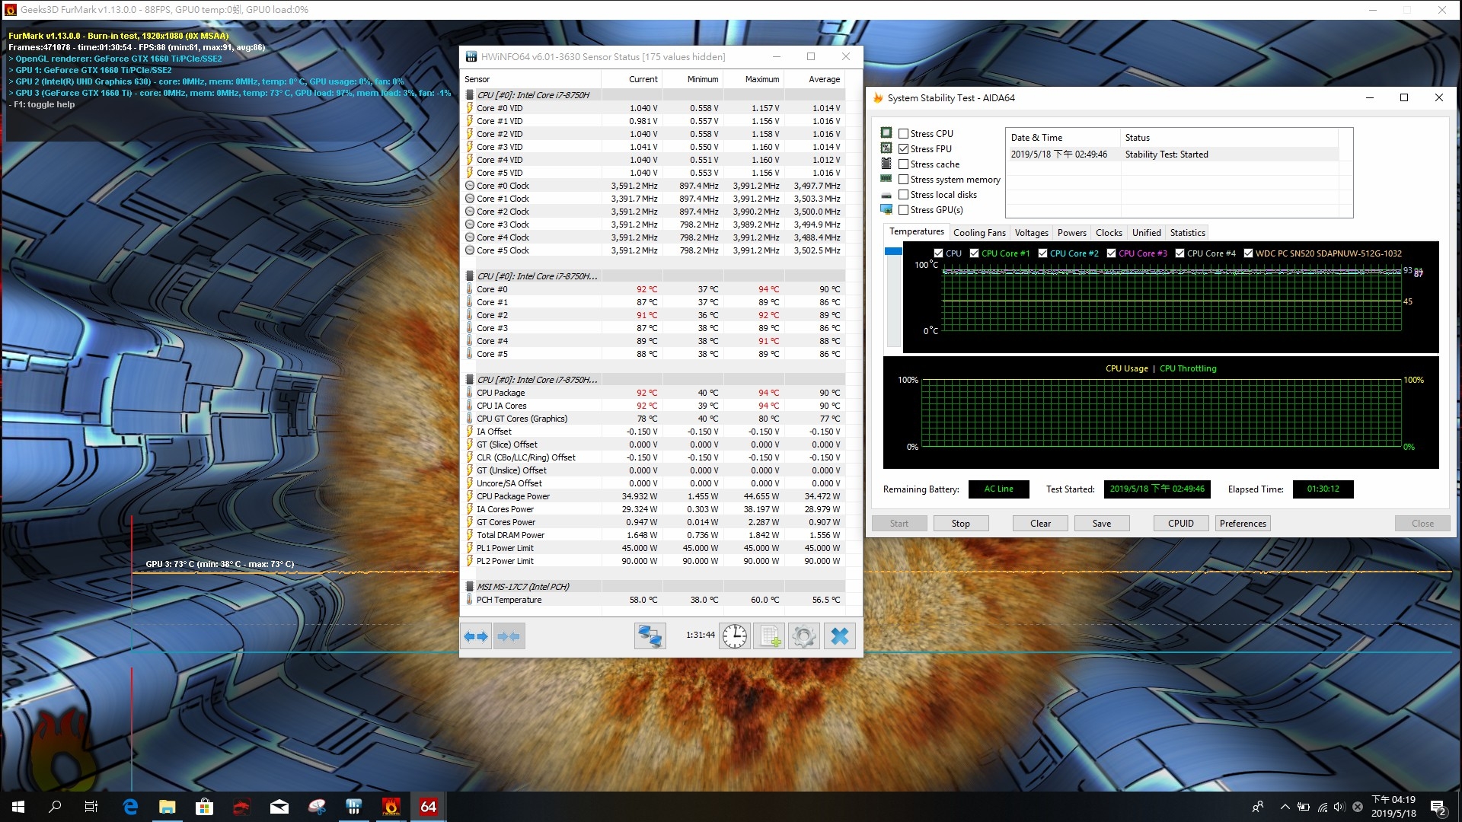Image resolution: width=1462 pixels, height=822 pixels.
Task: Uncheck Stress FPU checkbox
Action: [x=904, y=149]
